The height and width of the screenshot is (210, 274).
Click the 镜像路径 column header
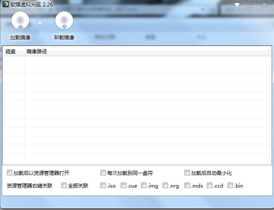146,52
